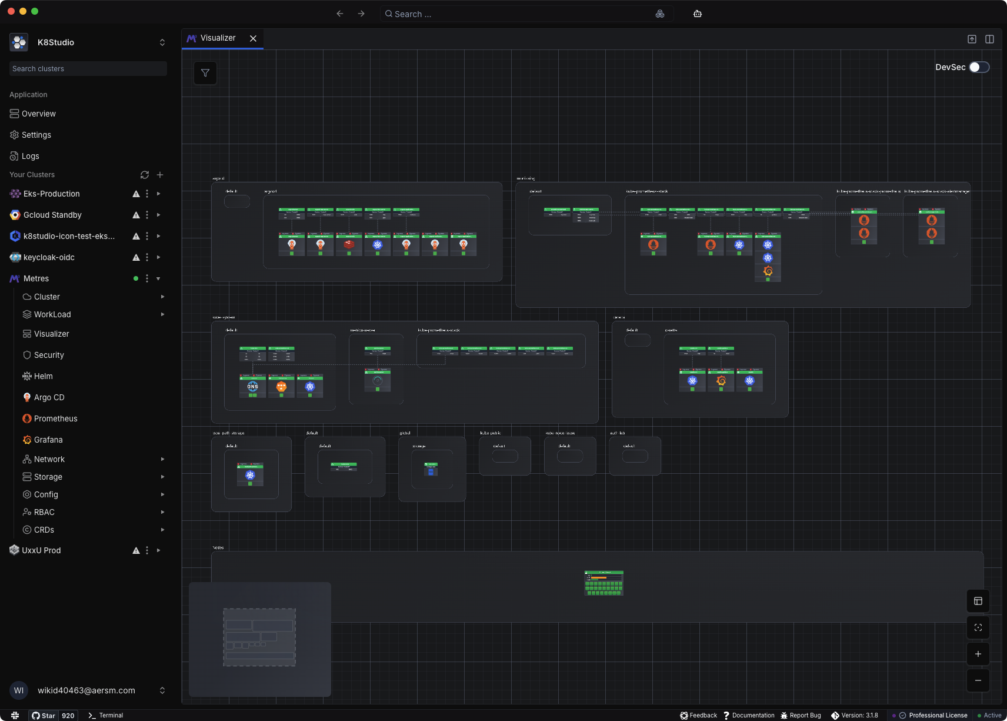
Task: Open the Prometheus section
Action: [x=55, y=418]
